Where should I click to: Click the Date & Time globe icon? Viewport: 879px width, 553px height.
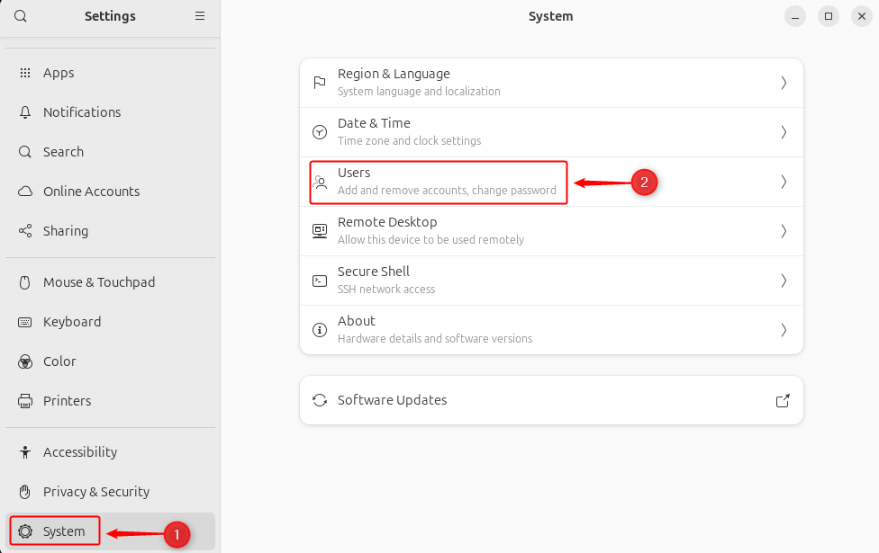click(319, 132)
